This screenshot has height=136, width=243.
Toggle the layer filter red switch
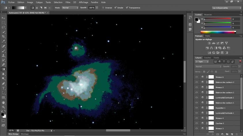click(x=240, y=62)
